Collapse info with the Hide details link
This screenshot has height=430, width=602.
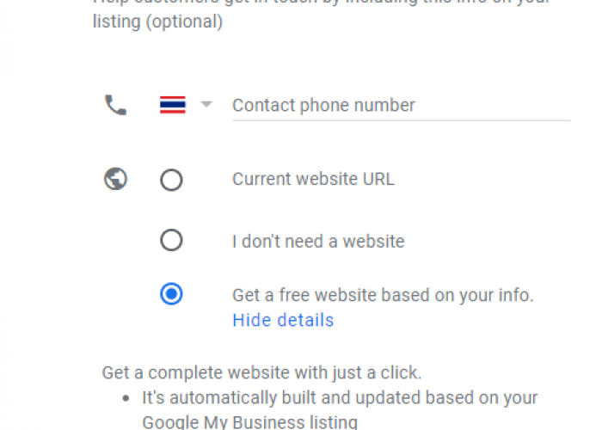[283, 320]
